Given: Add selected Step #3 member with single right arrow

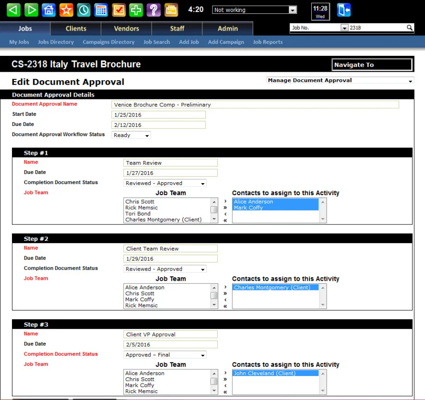Looking at the screenshot, I should (225, 373).
